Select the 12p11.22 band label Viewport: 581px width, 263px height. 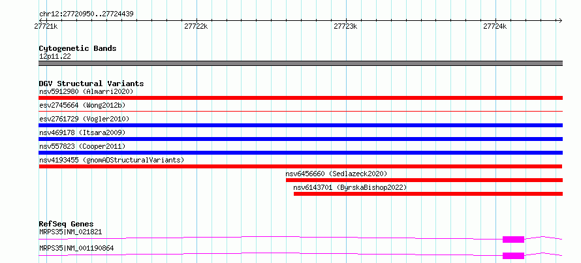tap(55, 57)
